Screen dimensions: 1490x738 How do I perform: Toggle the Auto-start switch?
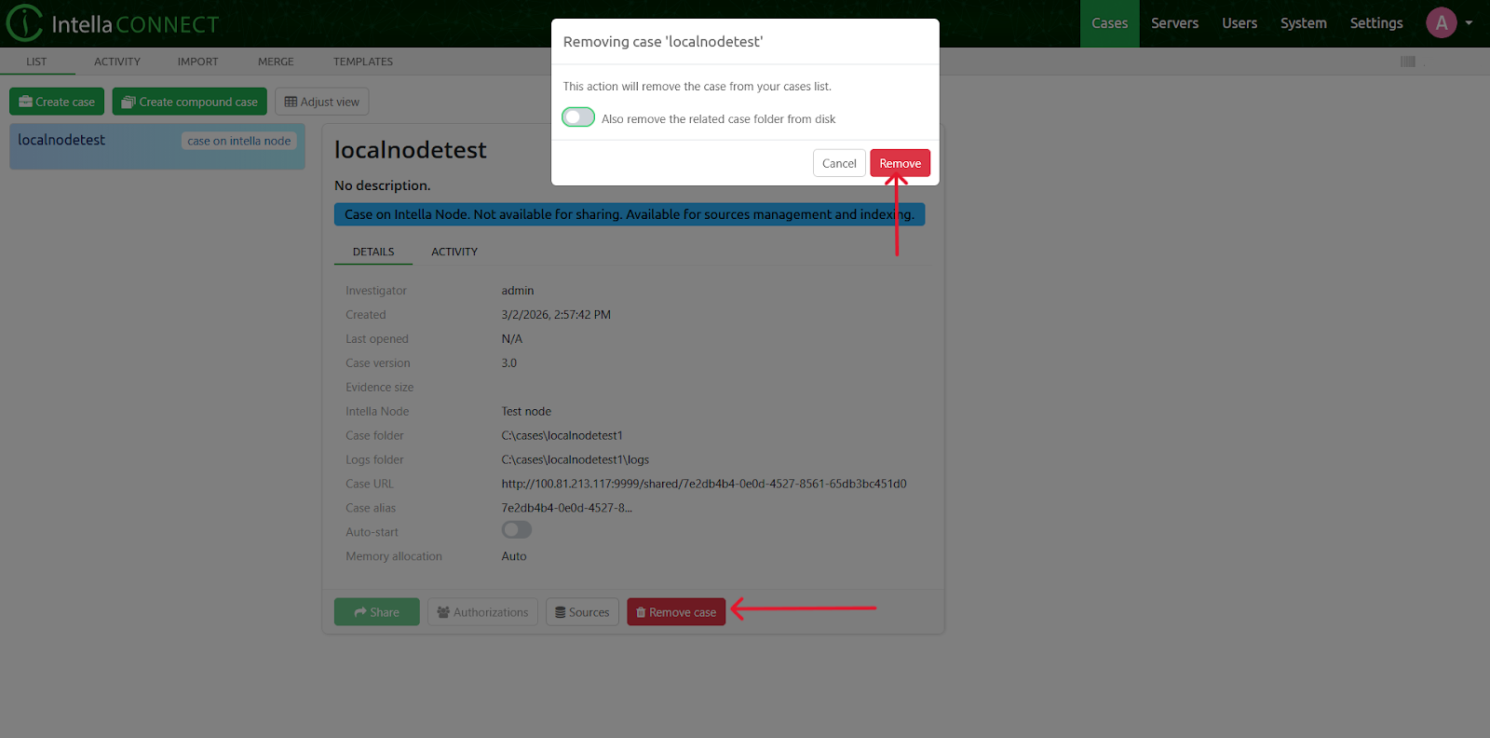pyautogui.click(x=517, y=530)
